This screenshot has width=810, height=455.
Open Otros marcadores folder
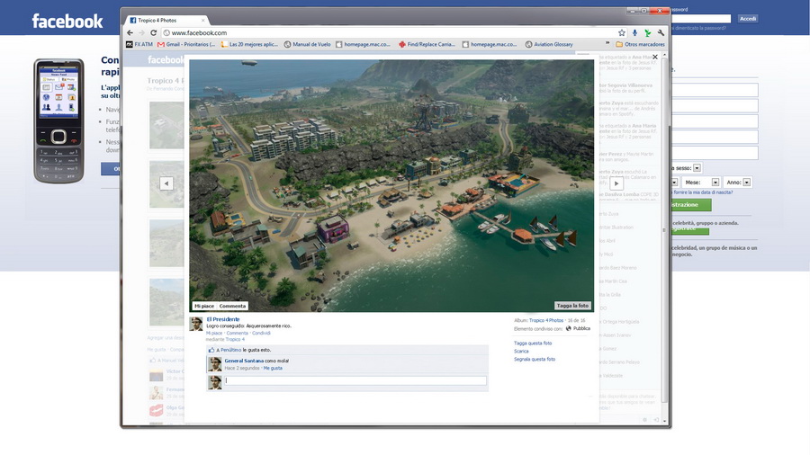pos(640,44)
